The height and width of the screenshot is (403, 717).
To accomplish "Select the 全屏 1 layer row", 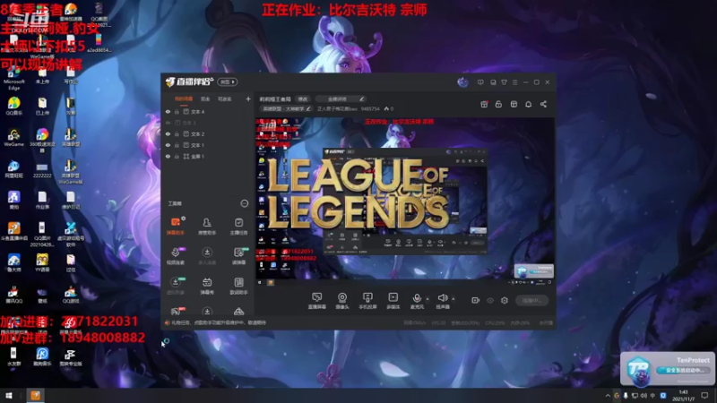I will click(208, 156).
